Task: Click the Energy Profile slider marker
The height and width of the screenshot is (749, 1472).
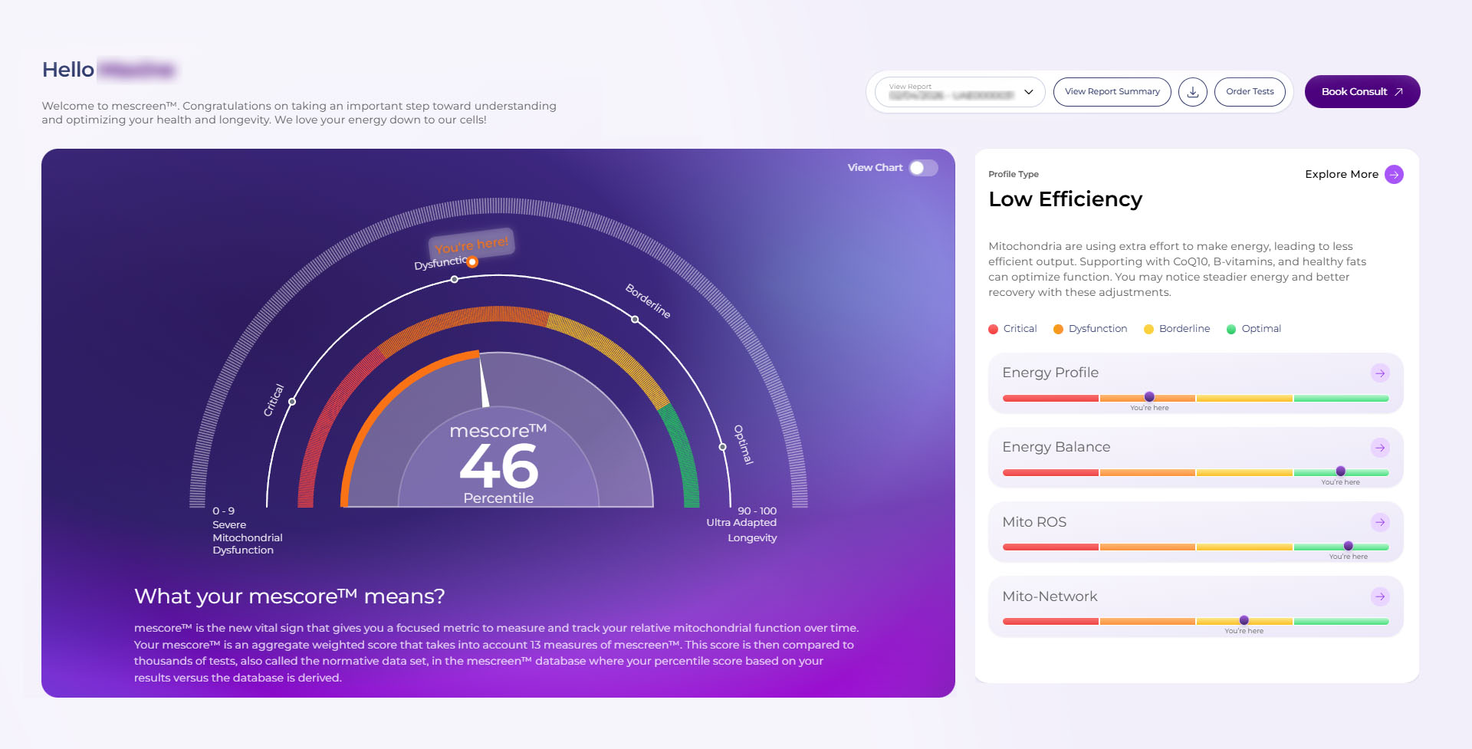Action: 1149,397
